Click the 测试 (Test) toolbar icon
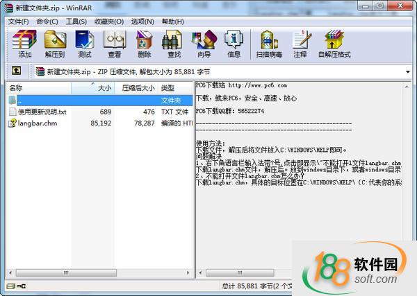Image resolution: width=417 pixels, height=296 pixels. click(x=85, y=44)
